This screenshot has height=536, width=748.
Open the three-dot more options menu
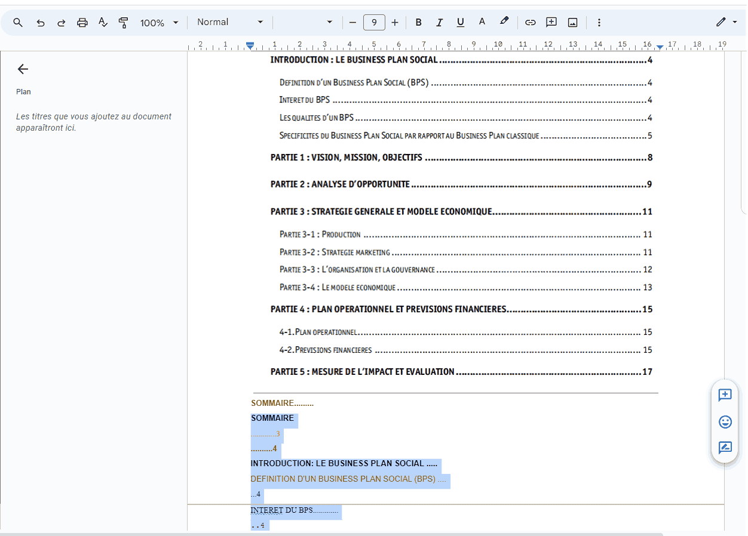tap(599, 23)
